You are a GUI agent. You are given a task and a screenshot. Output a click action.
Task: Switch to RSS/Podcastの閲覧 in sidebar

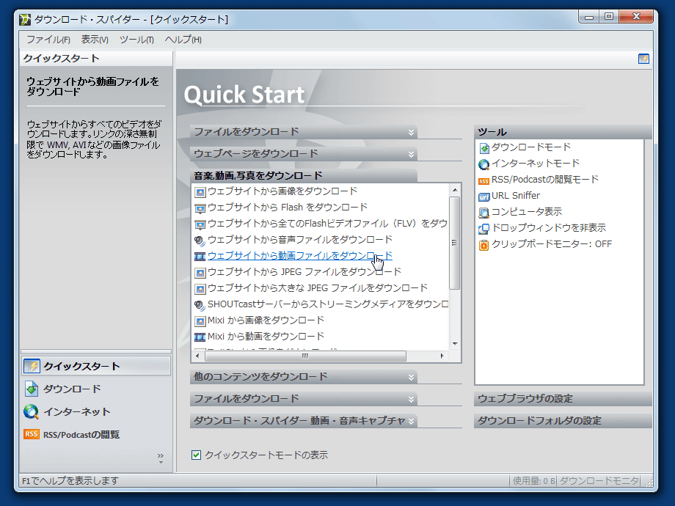click(95, 435)
